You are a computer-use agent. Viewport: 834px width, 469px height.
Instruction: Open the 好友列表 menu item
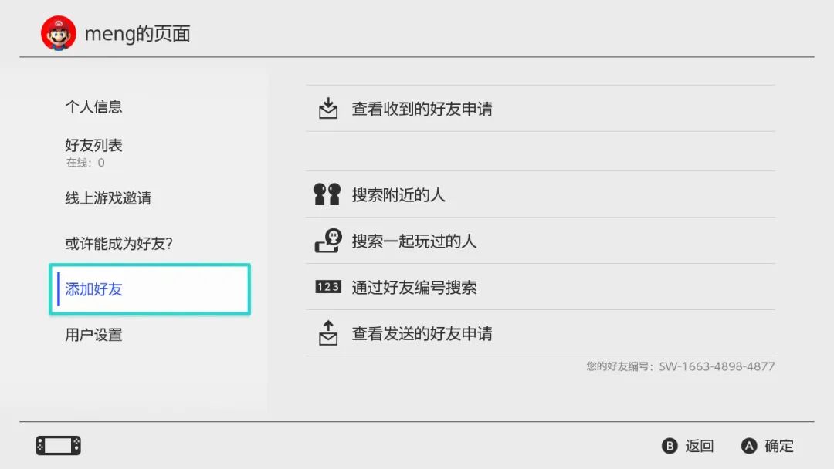coord(94,146)
